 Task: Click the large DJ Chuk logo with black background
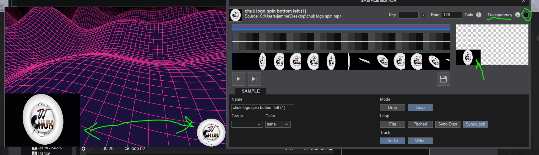click(x=42, y=120)
